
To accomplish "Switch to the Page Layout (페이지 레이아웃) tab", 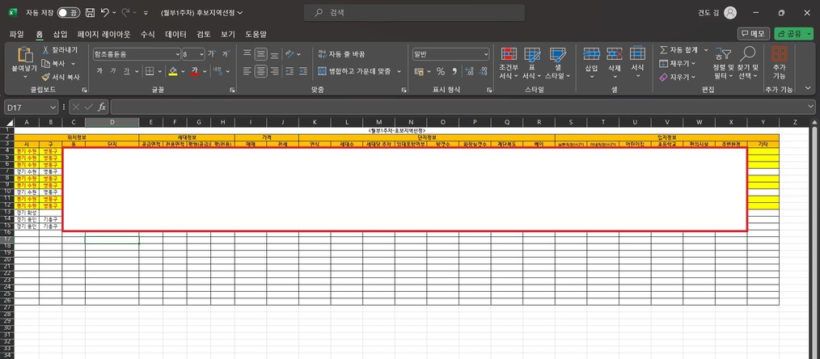I will point(104,35).
